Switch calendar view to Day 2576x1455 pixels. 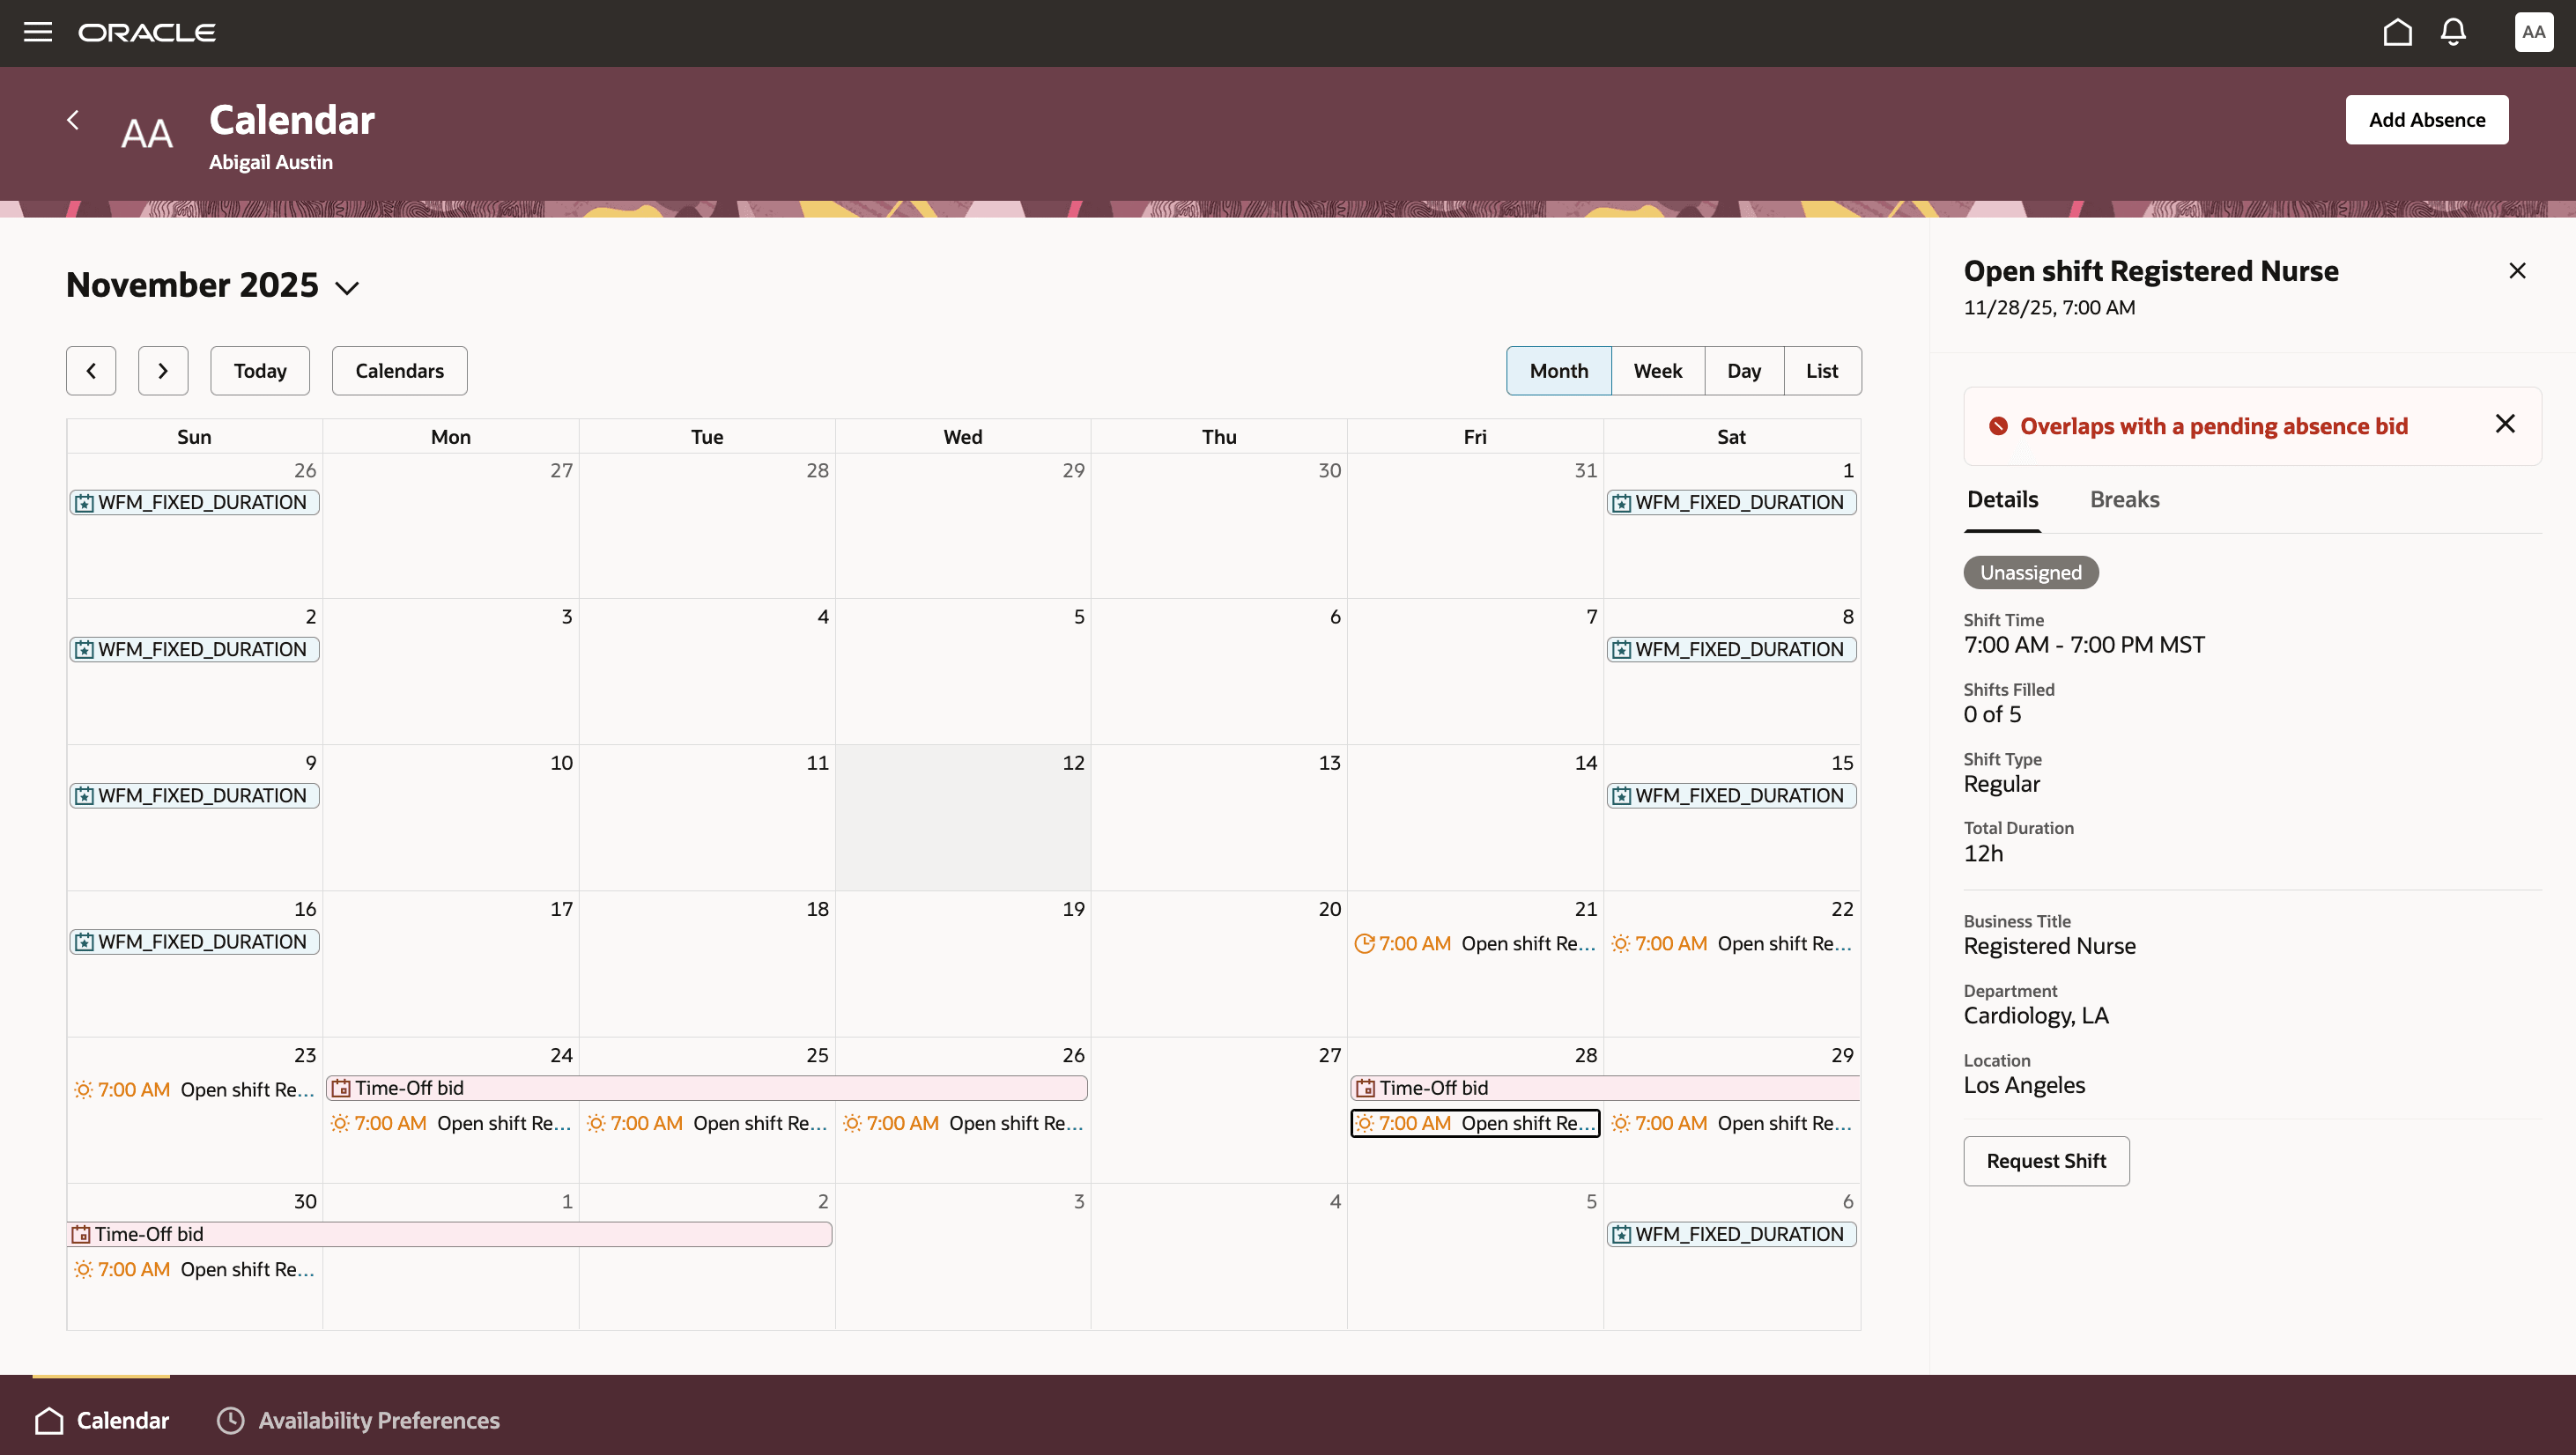pyautogui.click(x=1743, y=370)
